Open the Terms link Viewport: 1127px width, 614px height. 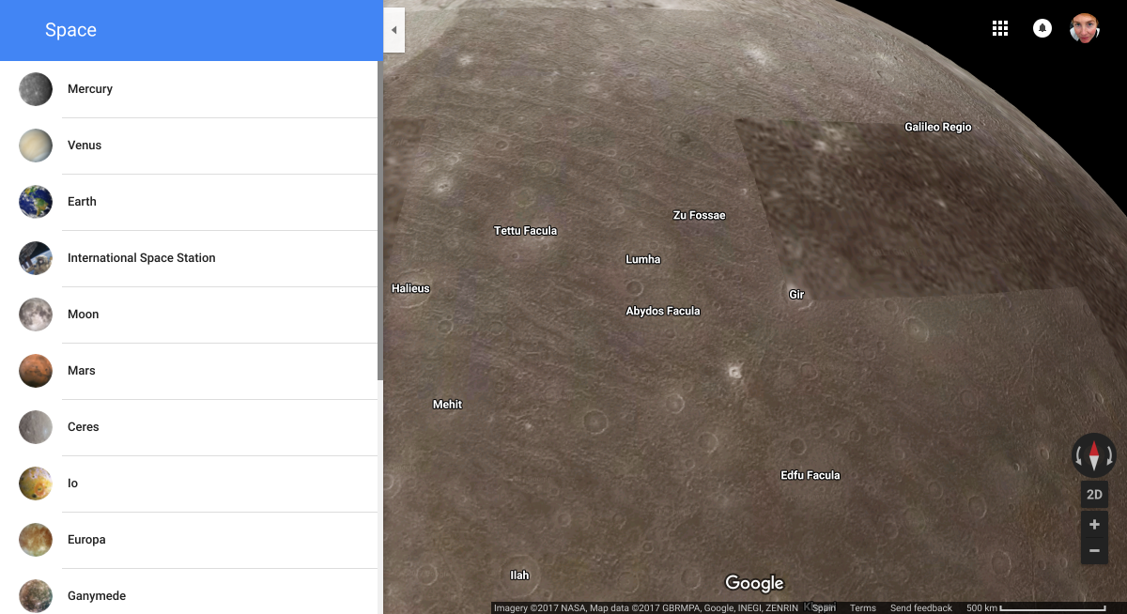tap(862, 607)
